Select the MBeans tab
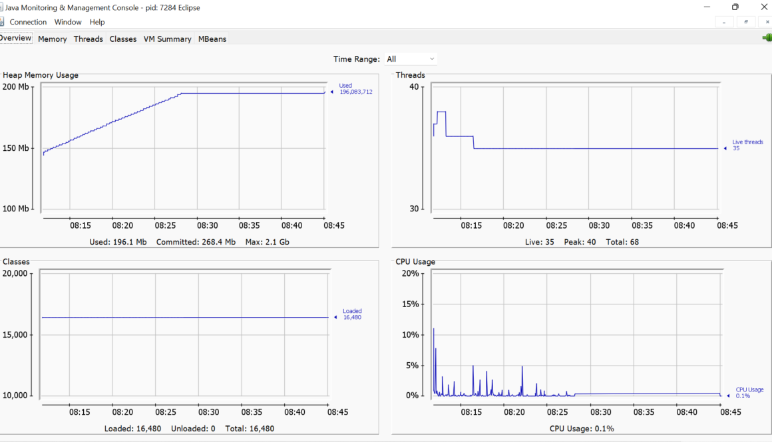772x442 pixels. 212,39
